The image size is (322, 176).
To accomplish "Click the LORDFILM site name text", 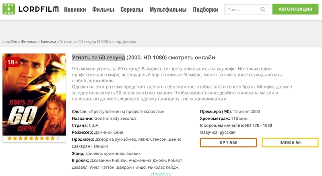I will (39, 9).
